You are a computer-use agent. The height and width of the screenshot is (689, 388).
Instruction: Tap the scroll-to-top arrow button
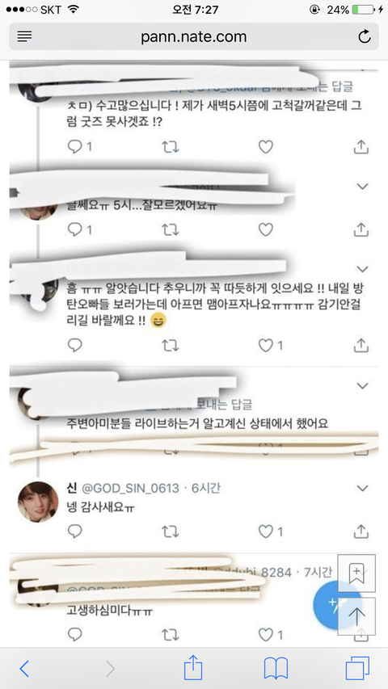point(356,616)
